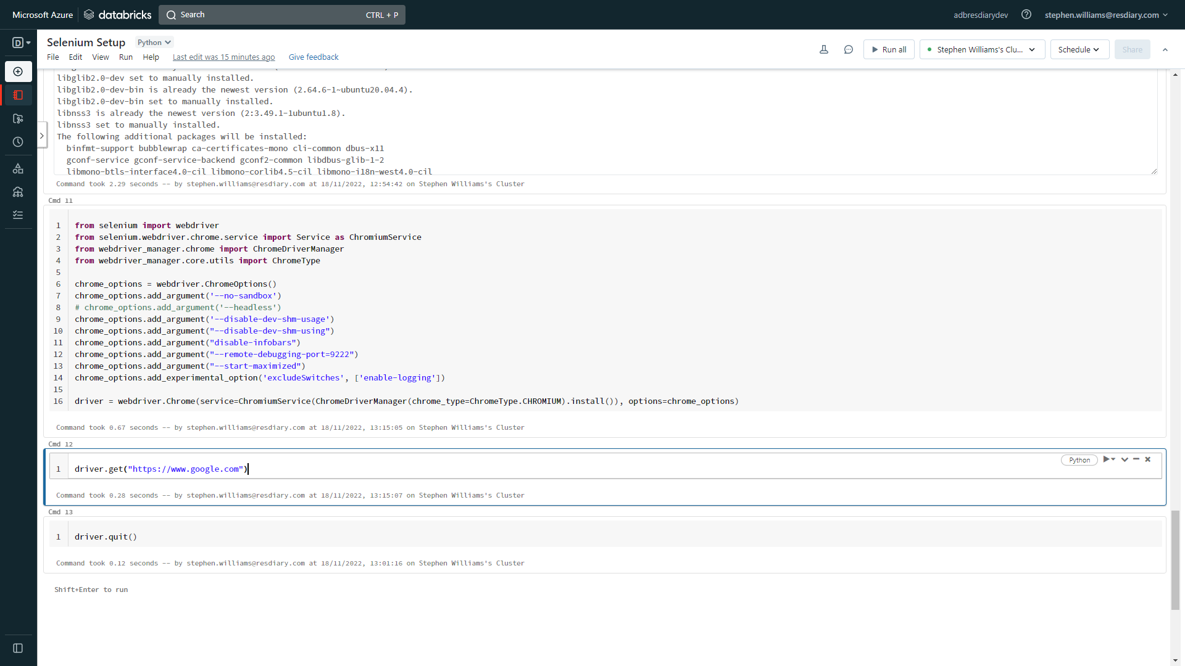
Task: Open Recents from the clock icon
Action: tap(18, 142)
